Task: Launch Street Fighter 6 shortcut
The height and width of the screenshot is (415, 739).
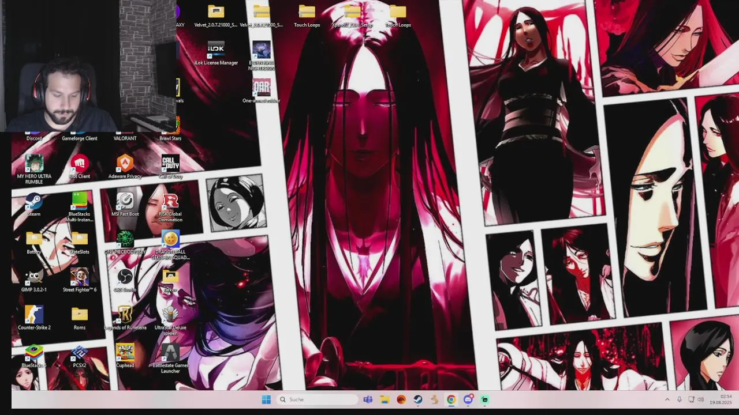Action: 80,280
